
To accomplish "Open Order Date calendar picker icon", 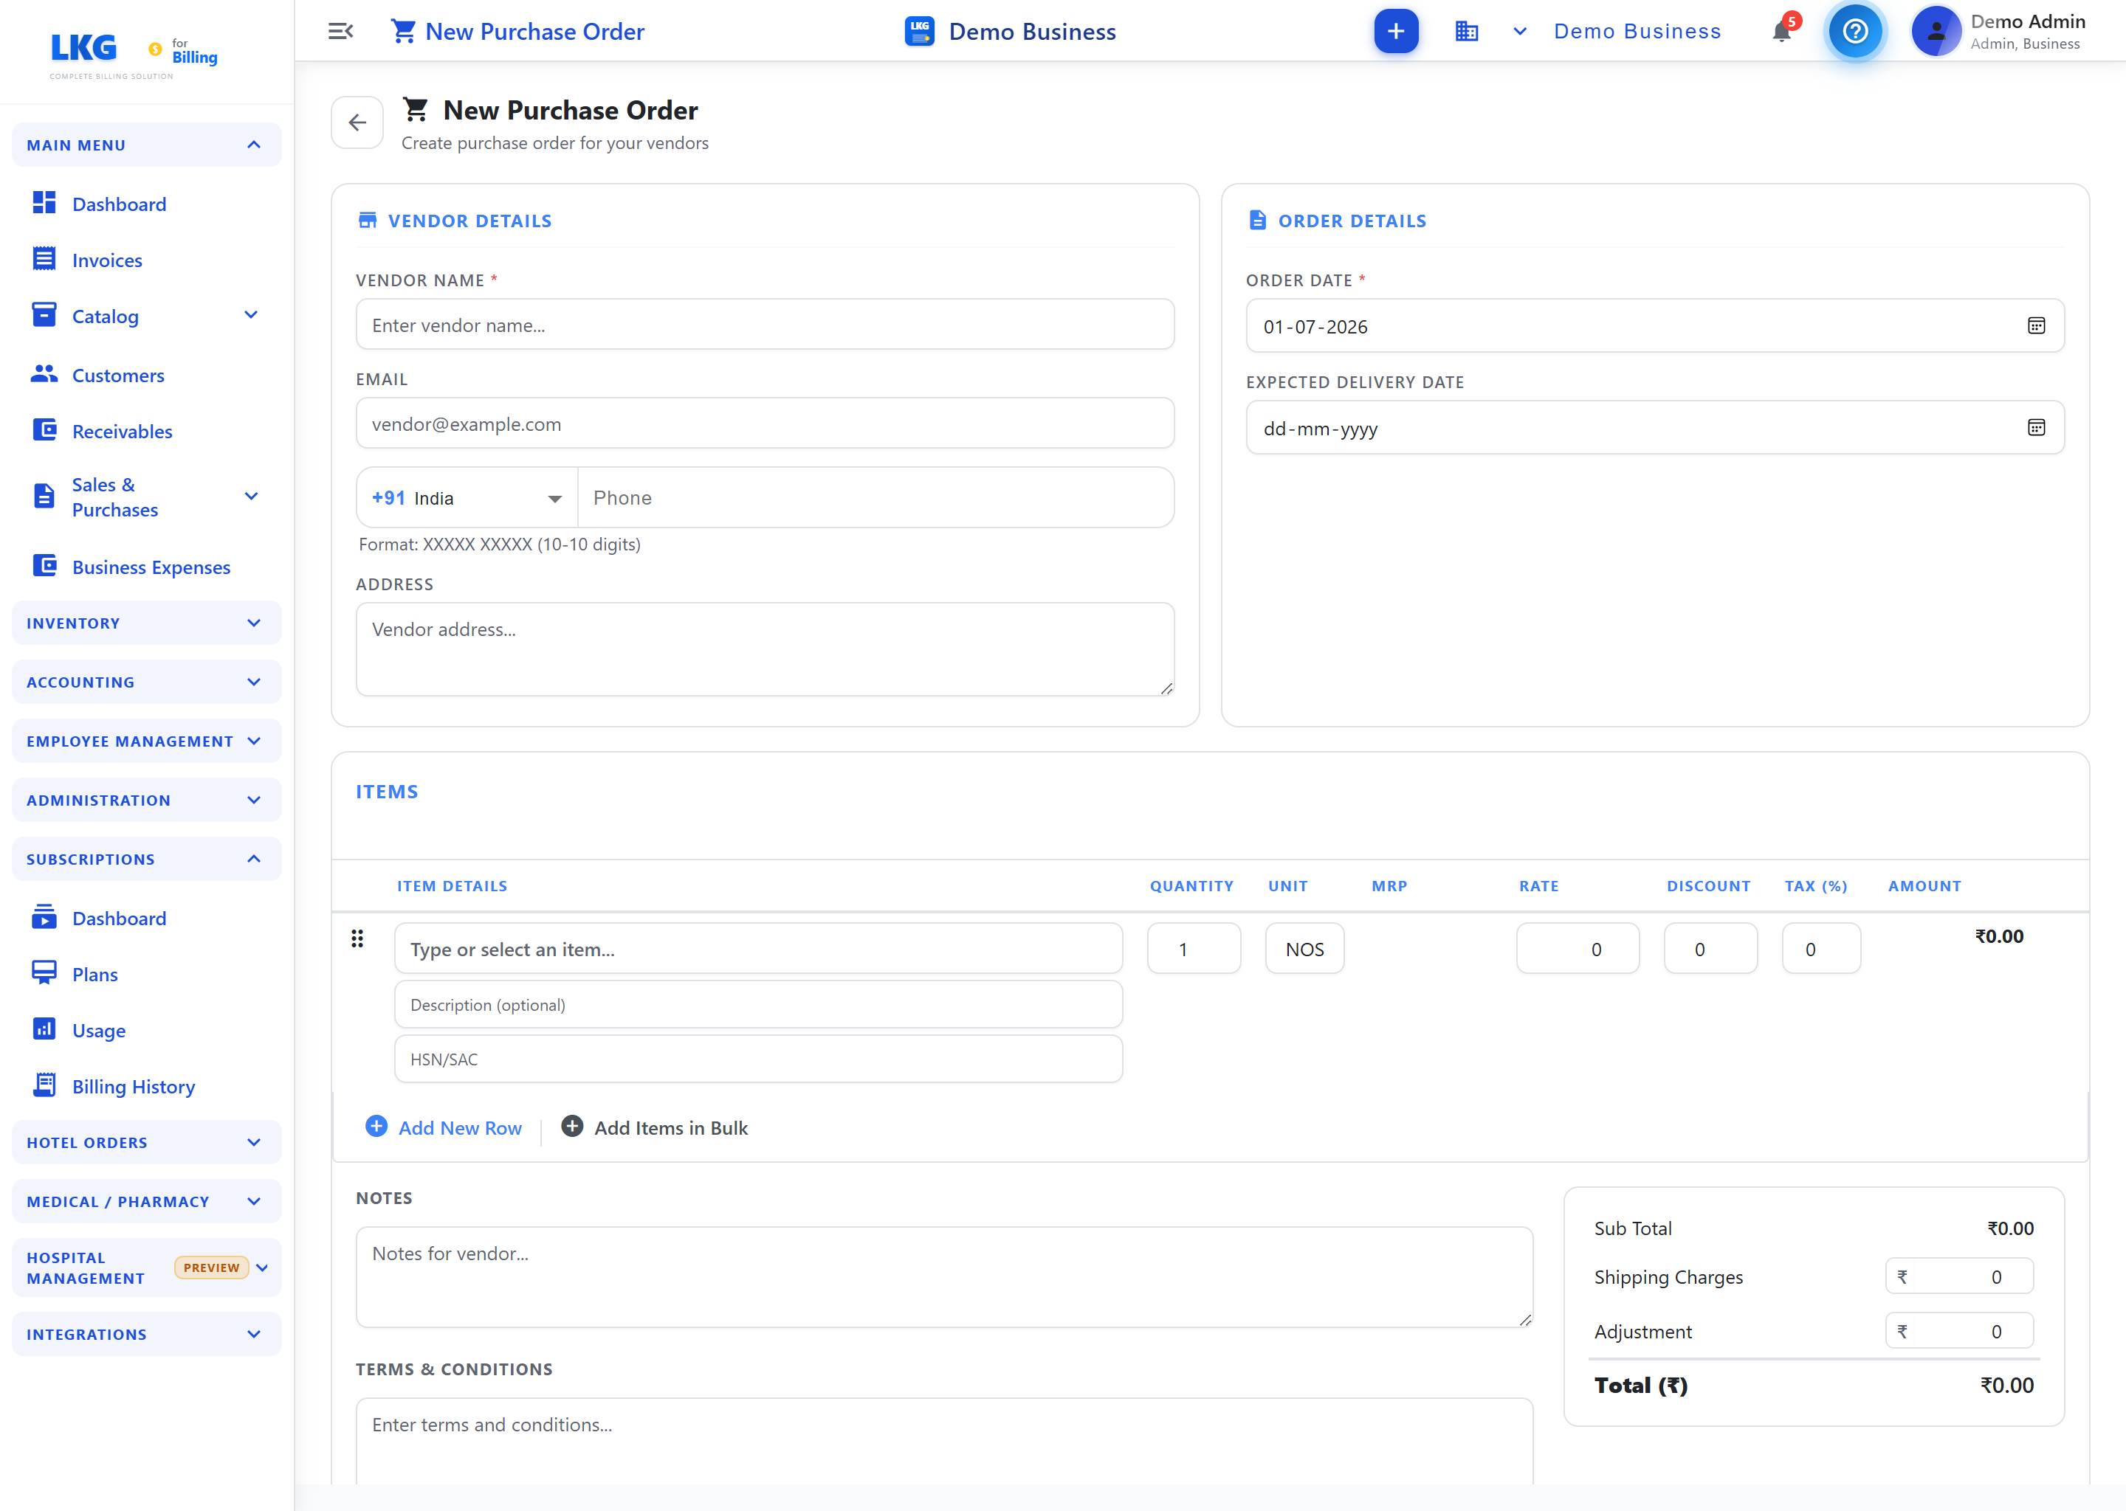I will 2036,325.
